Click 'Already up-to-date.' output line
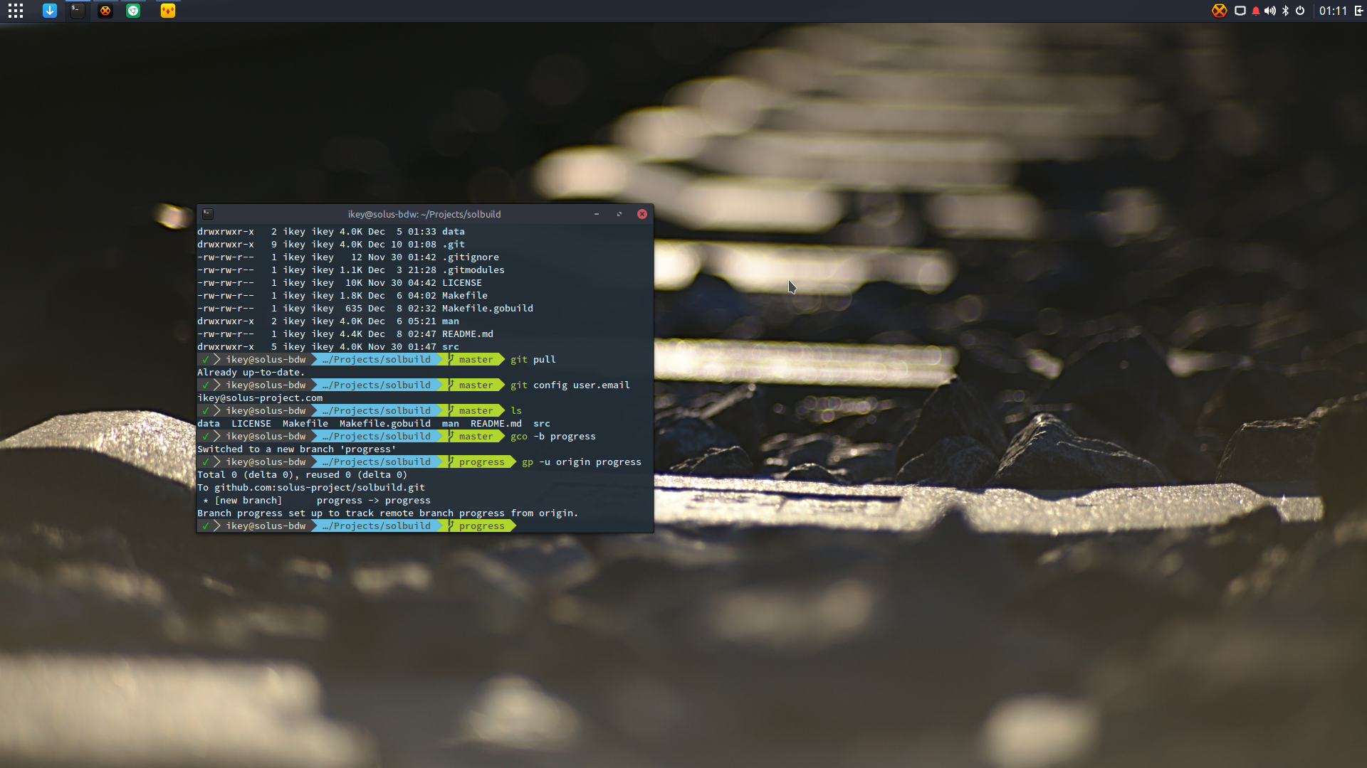The width and height of the screenshot is (1367, 768). (251, 373)
